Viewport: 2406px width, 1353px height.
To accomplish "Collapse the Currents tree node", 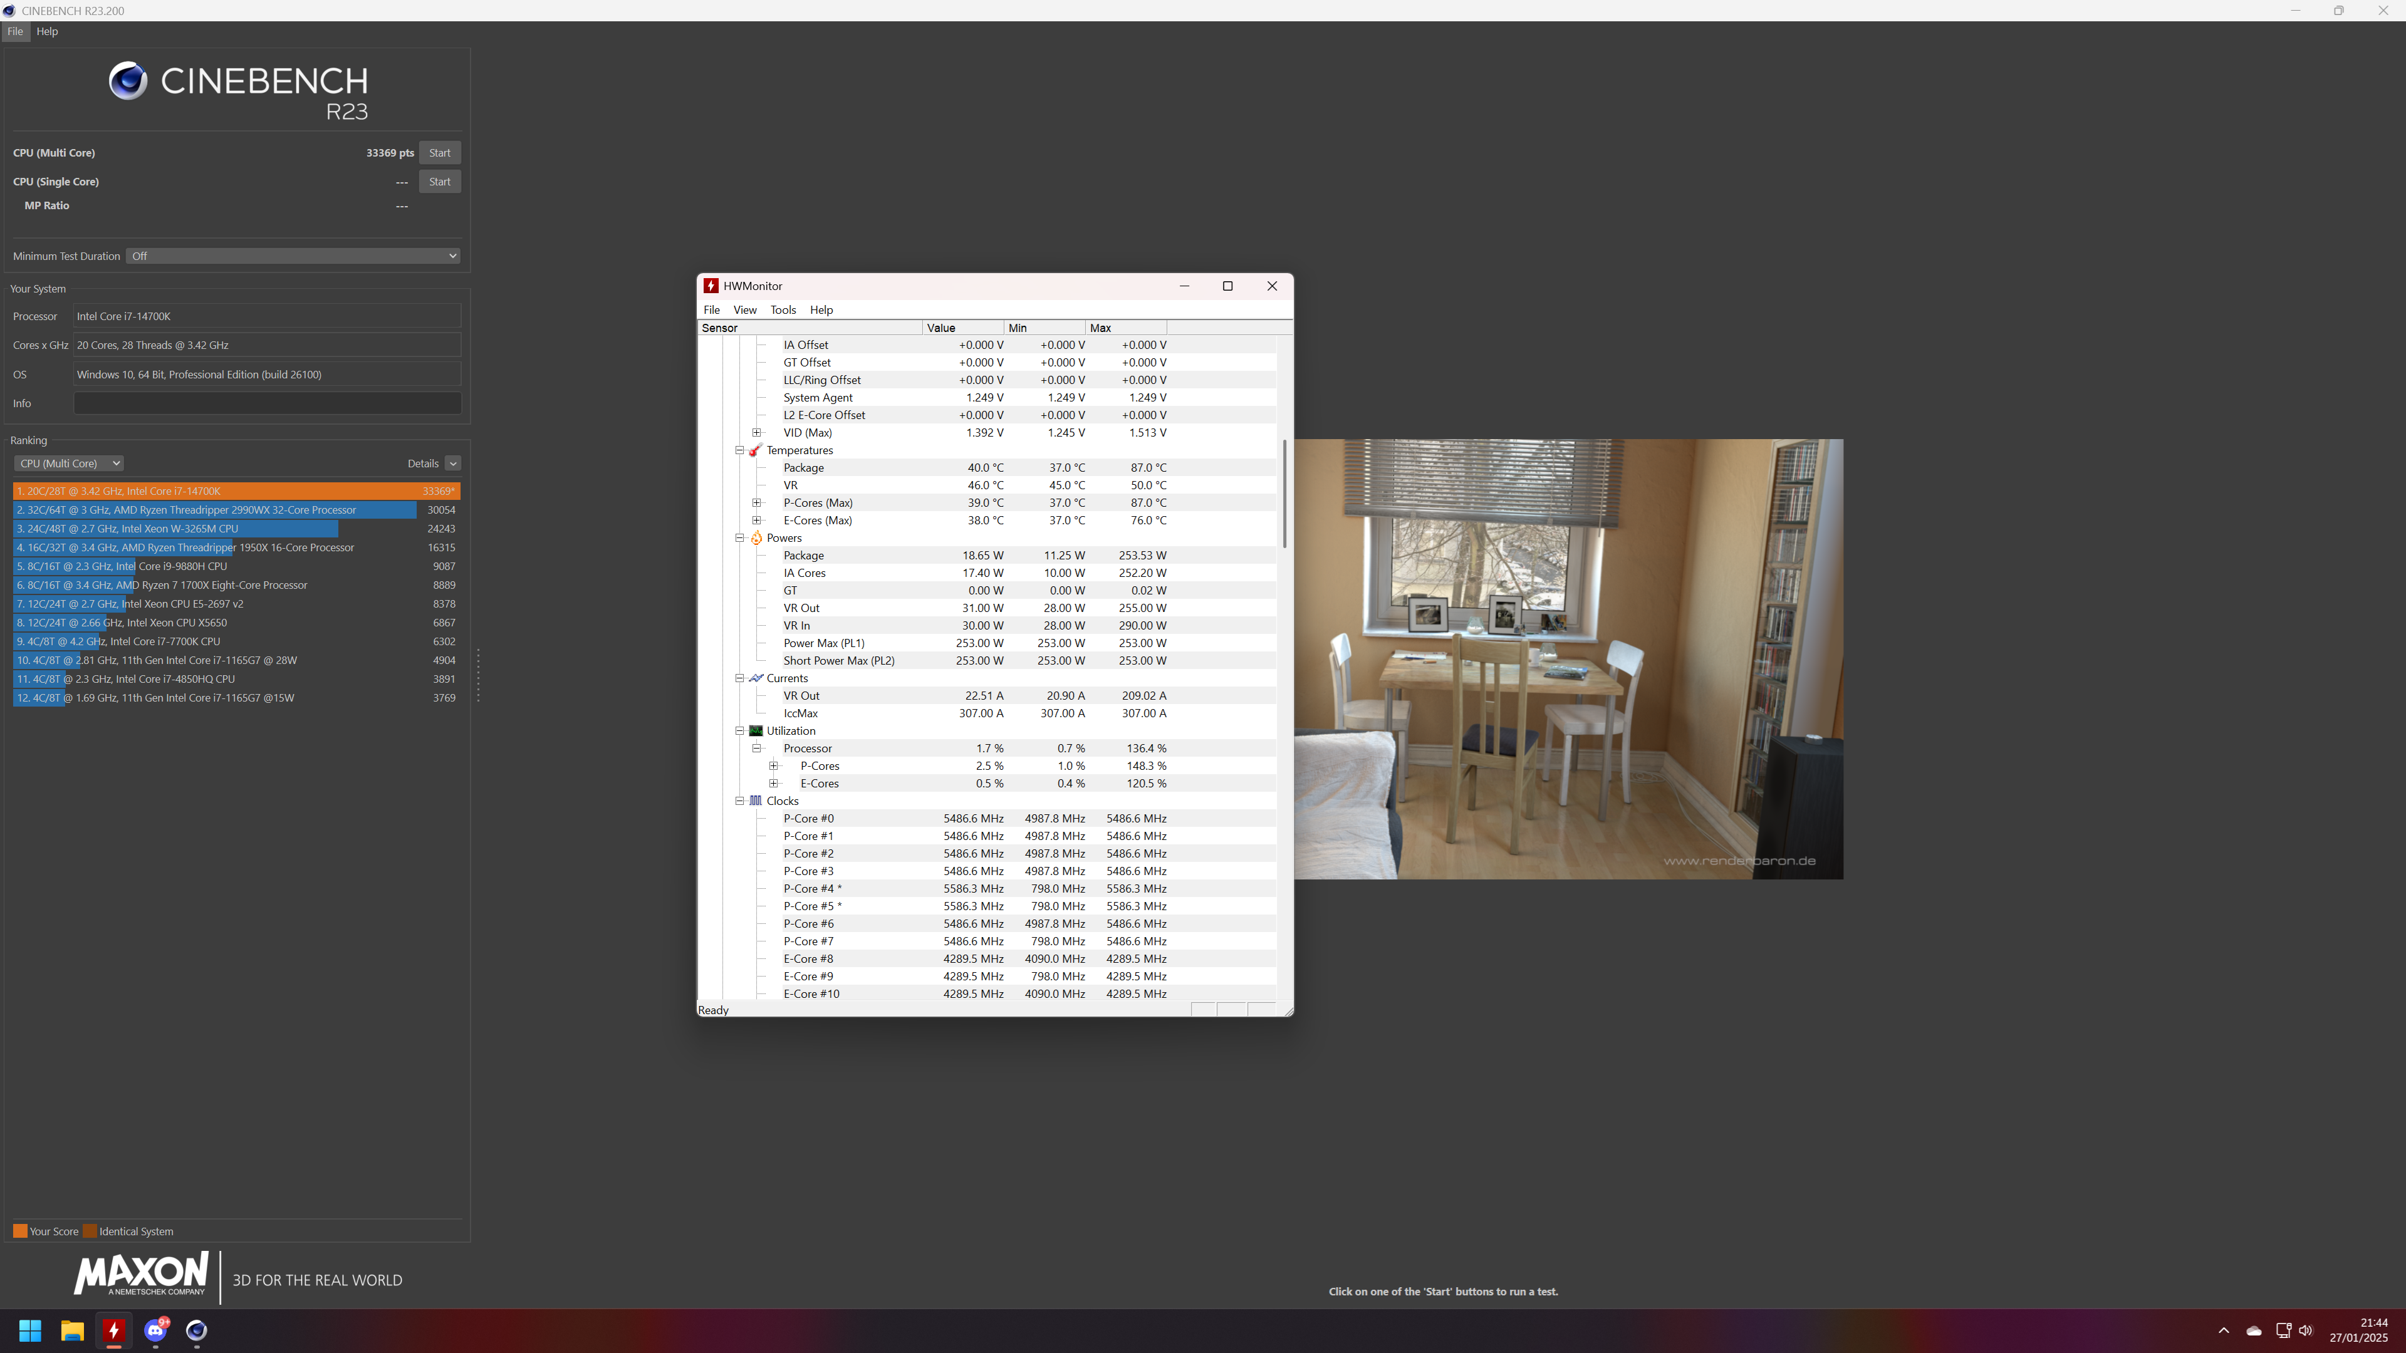I will (740, 679).
